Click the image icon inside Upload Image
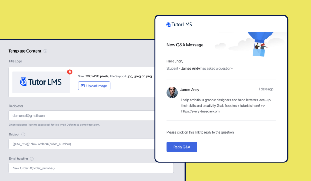Viewport: 311px width, 181px height. [83, 86]
